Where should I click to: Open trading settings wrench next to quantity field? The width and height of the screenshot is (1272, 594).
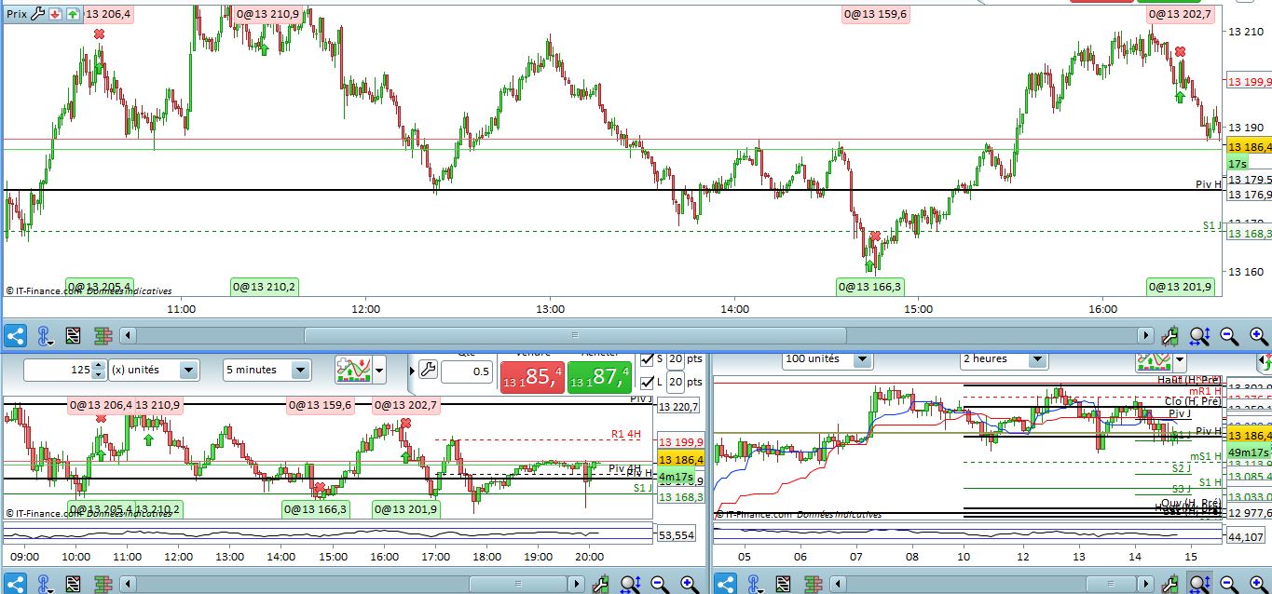tap(428, 371)
